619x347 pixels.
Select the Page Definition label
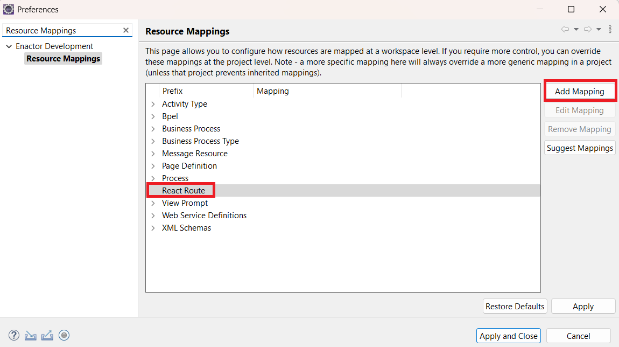point(189,166)
